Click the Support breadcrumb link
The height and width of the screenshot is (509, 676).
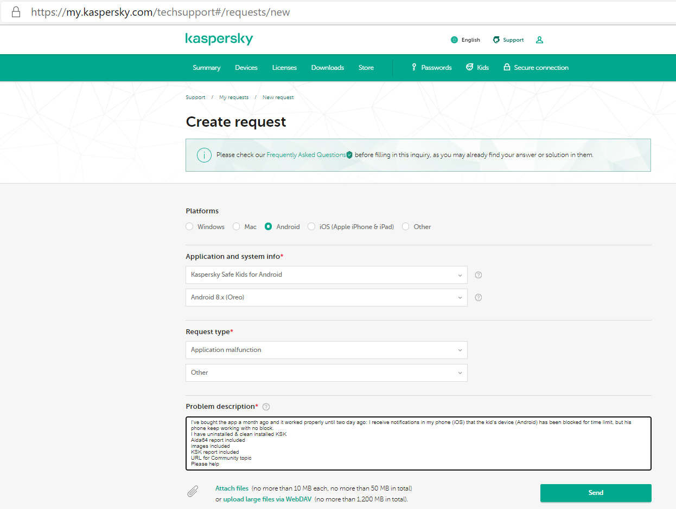tap(195, 97)
